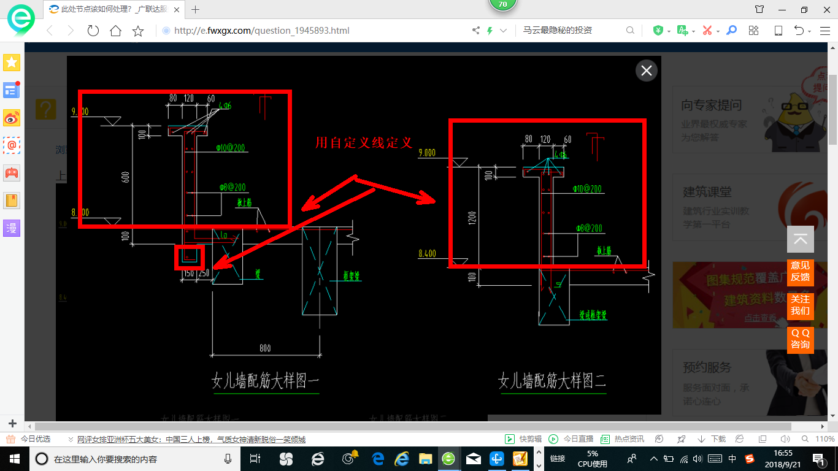Click the 今日优选 status bar item

coord(29,439)
